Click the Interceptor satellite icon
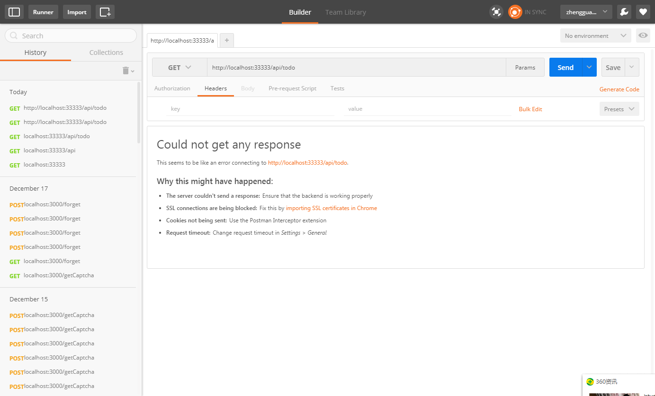The height and width of the screenshot is (396, 655). pyautogui.click(x=496, y=12)
